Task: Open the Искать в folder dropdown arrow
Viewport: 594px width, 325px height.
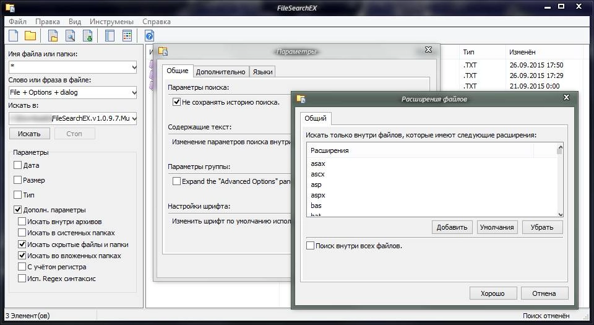Action: (x=134, y=119)
